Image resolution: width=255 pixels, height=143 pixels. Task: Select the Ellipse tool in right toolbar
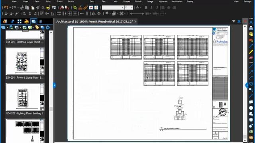pyautogui.click(x=251, y=108)
